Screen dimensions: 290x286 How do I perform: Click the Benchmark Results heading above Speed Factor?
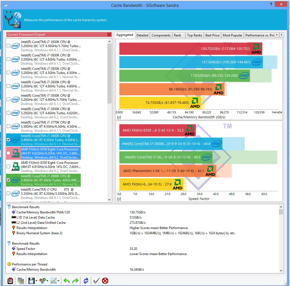pos(26,243)
